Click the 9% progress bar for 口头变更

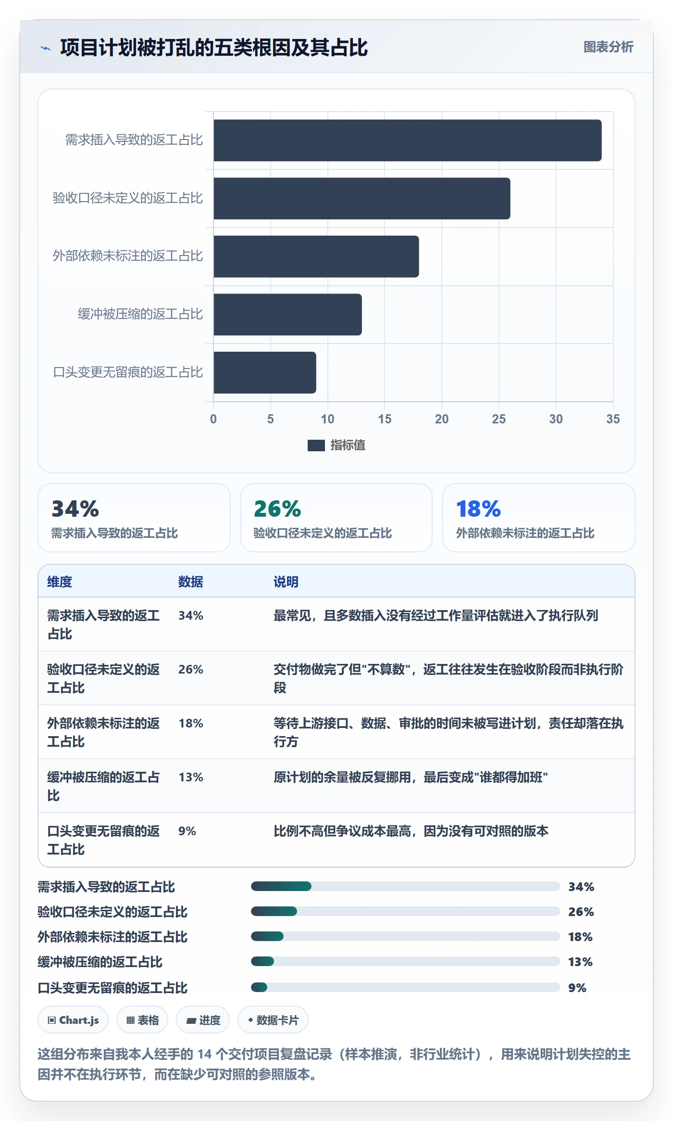406,987
